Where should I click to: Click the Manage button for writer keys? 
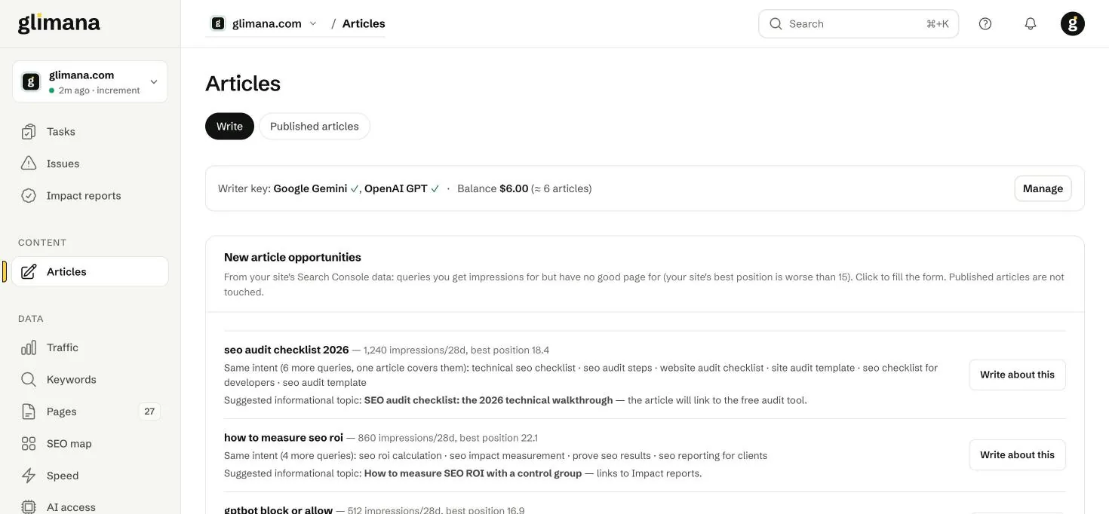pos(1043,188)
